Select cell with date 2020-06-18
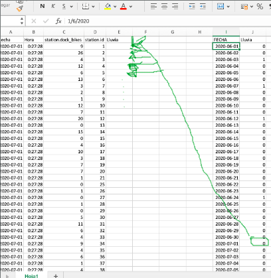Image resolution: width=271 pixels, height=278 pixels. (x=226, y=158)
